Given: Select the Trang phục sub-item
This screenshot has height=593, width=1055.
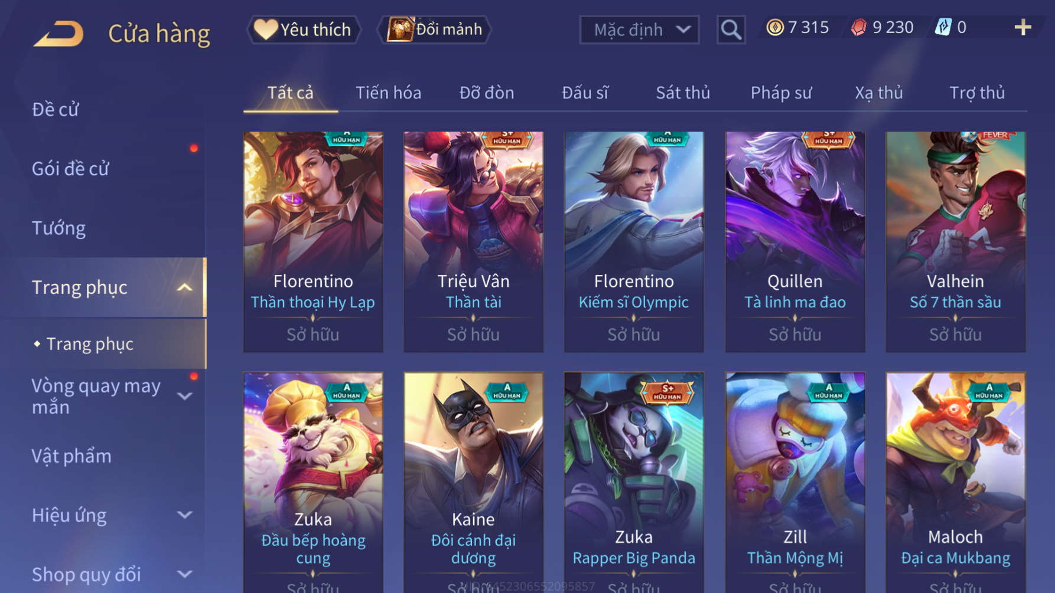Looking at the screenshot, I should pyautogui.click(x=90, y=344).
